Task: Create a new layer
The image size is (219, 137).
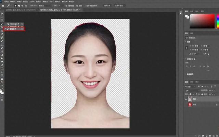Action: (x=214, y=136)
